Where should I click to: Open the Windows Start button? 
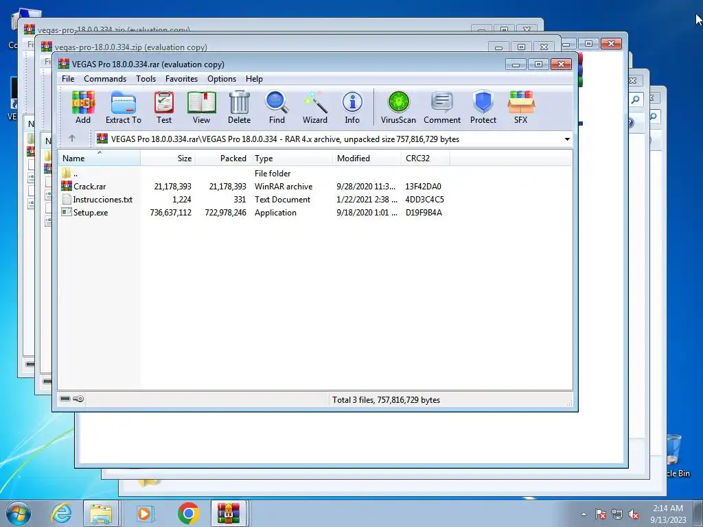[x=18, y=513]
